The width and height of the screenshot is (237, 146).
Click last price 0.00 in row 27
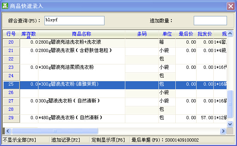click(x=191, y=101)
